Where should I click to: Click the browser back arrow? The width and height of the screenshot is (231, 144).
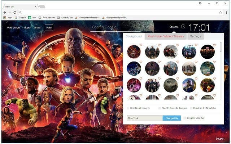[5, 13]
